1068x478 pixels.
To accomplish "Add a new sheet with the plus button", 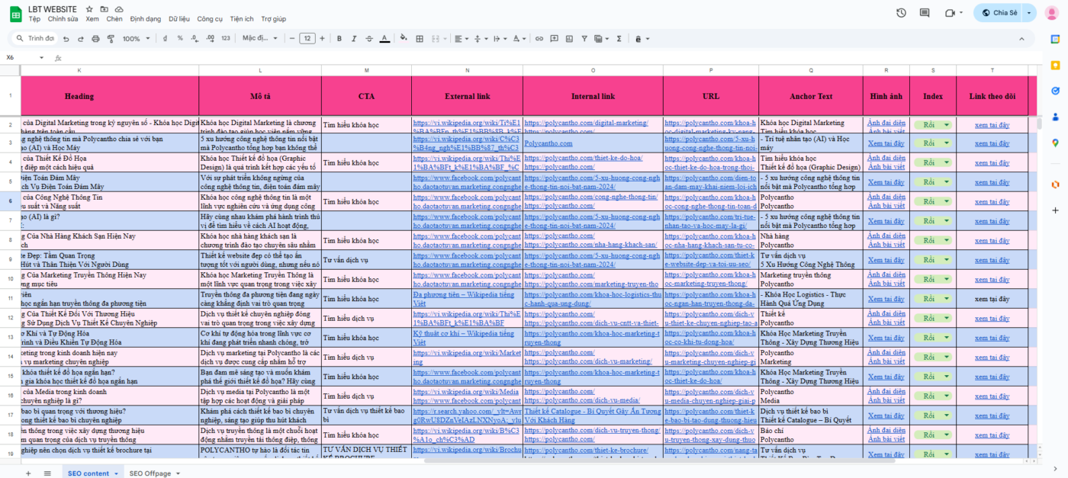I will point(28,473).
